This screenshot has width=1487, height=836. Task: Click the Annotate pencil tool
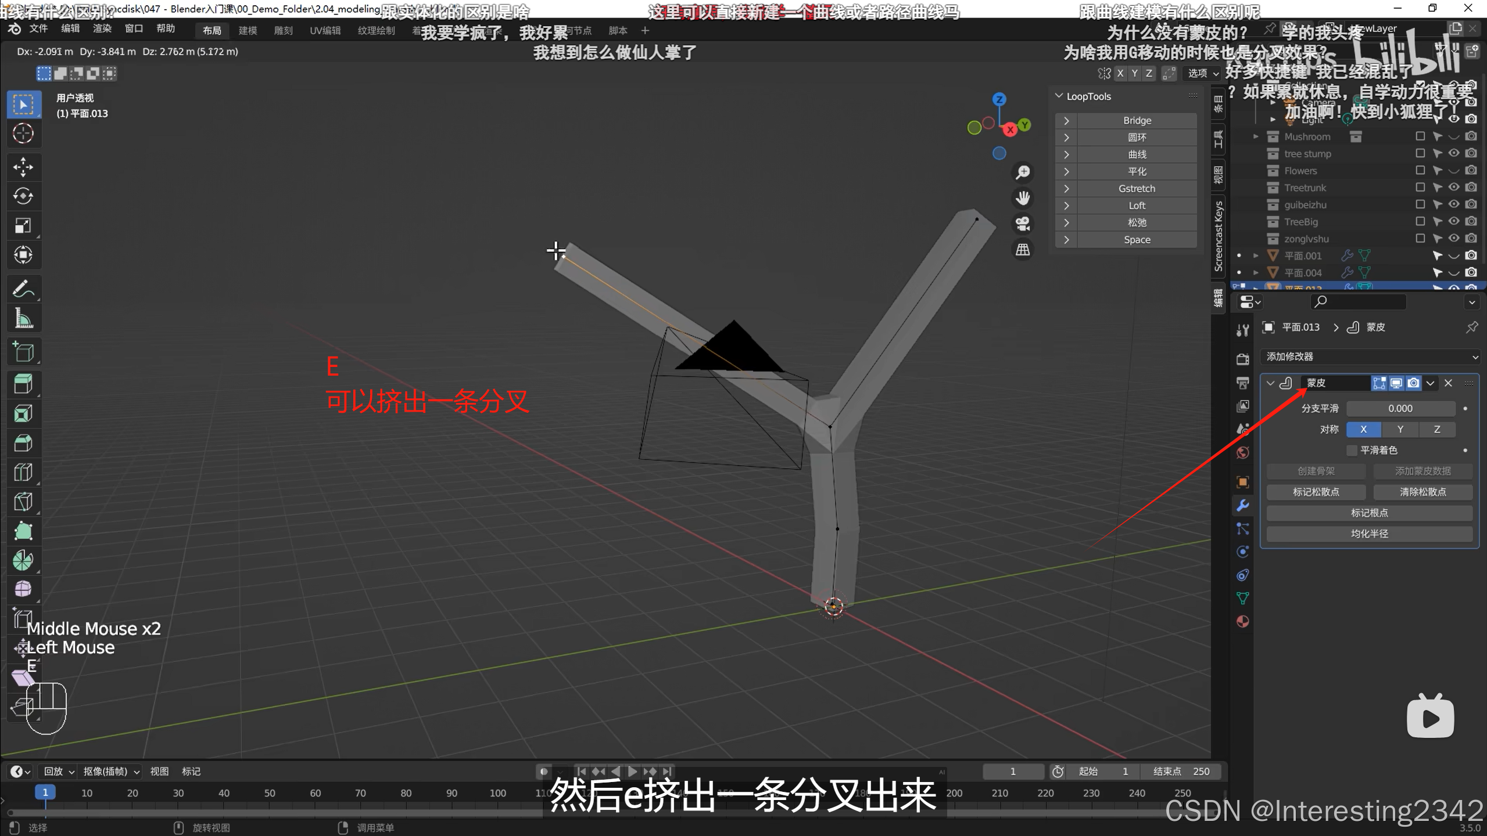(23, 289)
